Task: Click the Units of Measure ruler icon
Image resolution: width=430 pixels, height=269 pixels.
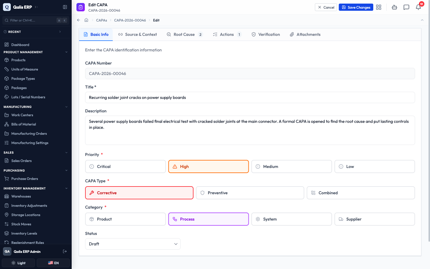Action: tap(7, 69)
